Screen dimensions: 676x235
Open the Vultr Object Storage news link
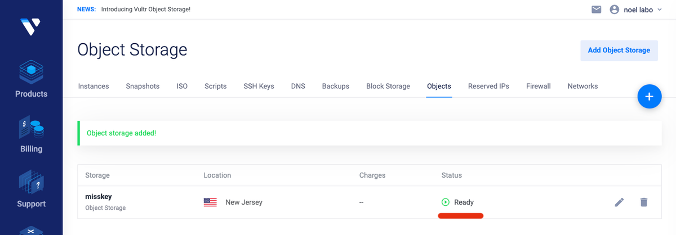145,10
